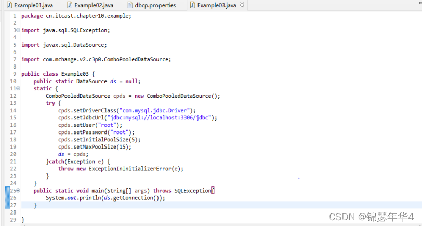Switch to the Example01.java tab
This screenshot has height=227, width=422.
30,5
